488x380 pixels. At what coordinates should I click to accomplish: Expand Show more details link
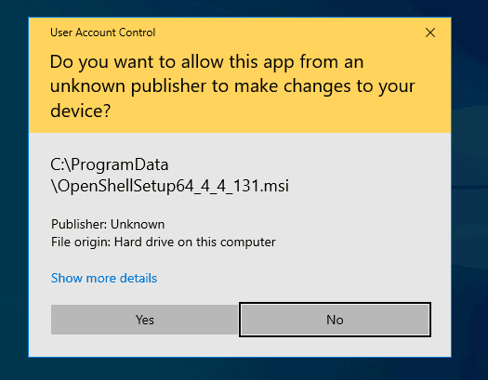pyautogui.click(x=104, y=278)
